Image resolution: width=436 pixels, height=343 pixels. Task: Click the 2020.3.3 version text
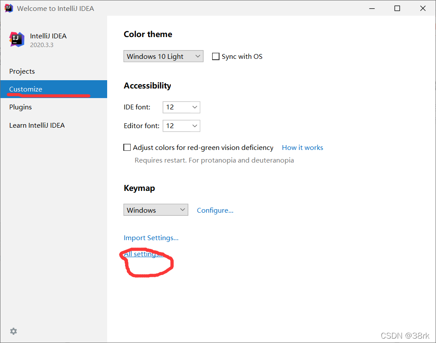coord(42,45)
